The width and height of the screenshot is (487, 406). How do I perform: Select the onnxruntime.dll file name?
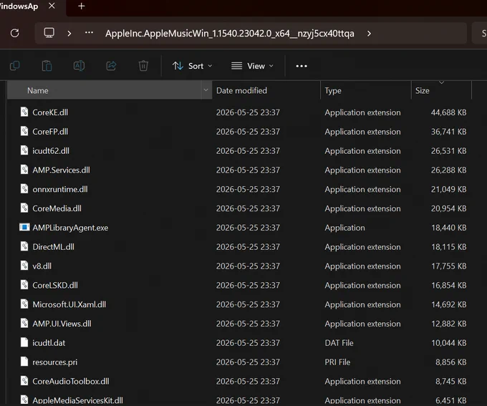click(60, 189)
